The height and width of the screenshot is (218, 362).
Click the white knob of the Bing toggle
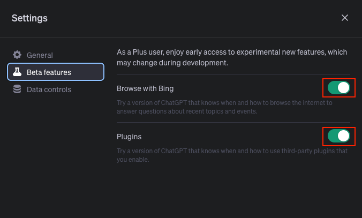(344, 88)
